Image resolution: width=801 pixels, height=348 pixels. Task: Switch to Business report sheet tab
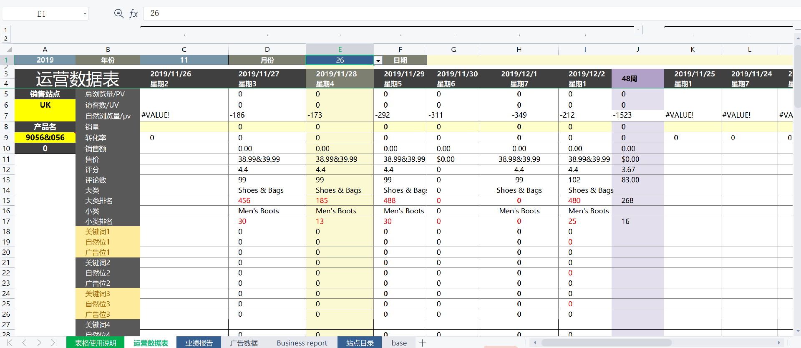click(302, 343)
